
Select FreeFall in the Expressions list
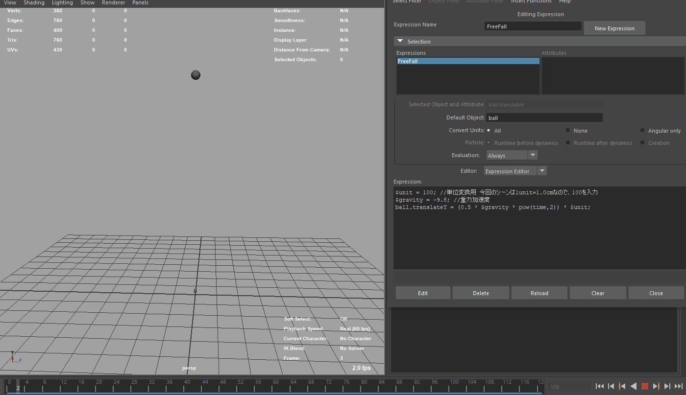(x=468, y=61)
